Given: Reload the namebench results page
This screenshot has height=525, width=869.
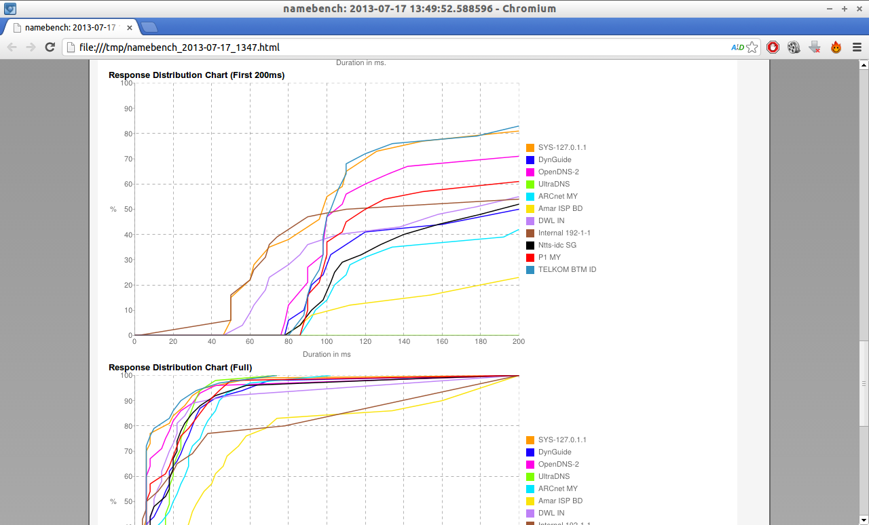Looking at the screenshot, I should [50, 47].
